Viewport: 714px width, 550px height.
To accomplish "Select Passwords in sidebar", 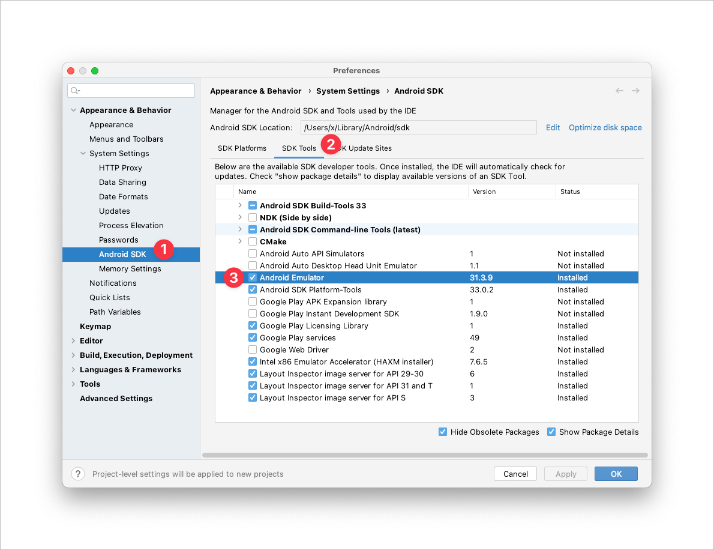I will (118, 240).
